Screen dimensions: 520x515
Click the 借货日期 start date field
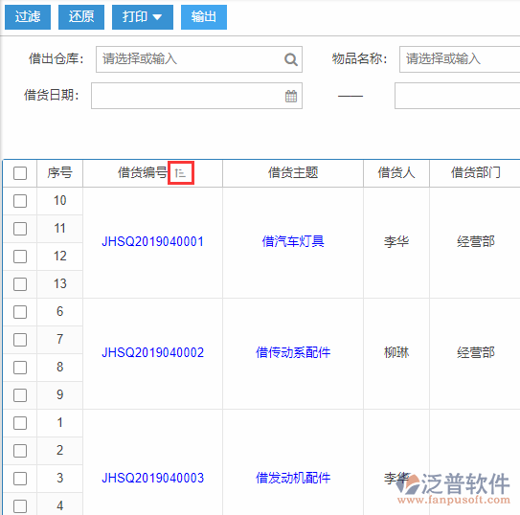click(196, 96)
